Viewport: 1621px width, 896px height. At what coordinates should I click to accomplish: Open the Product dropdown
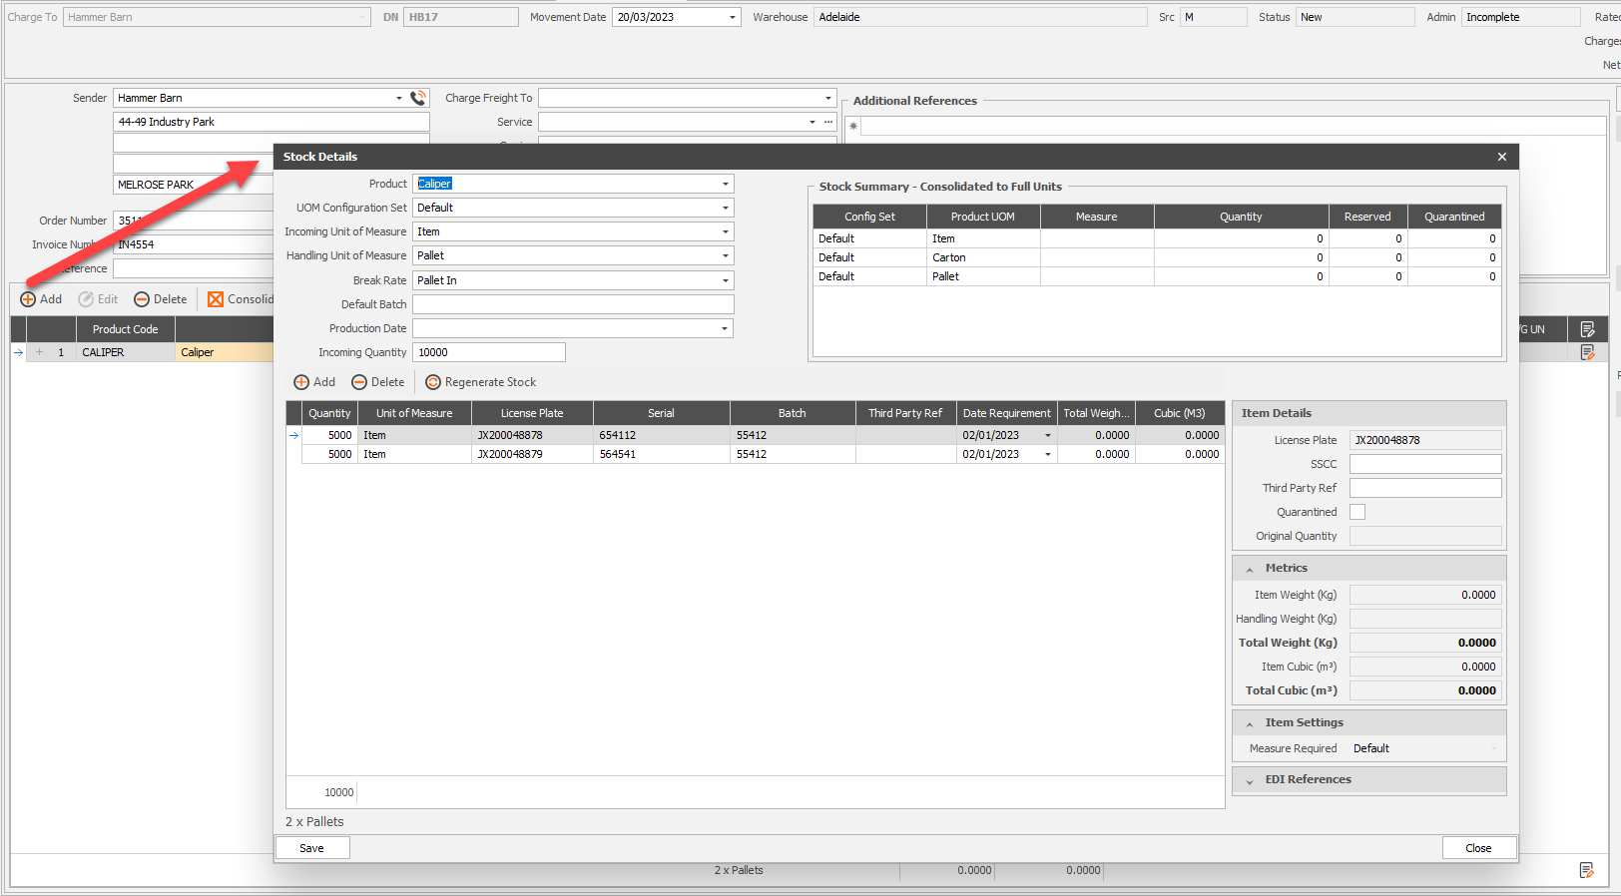click(726, 184)
